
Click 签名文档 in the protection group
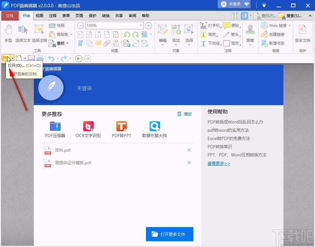click(302, 33)
